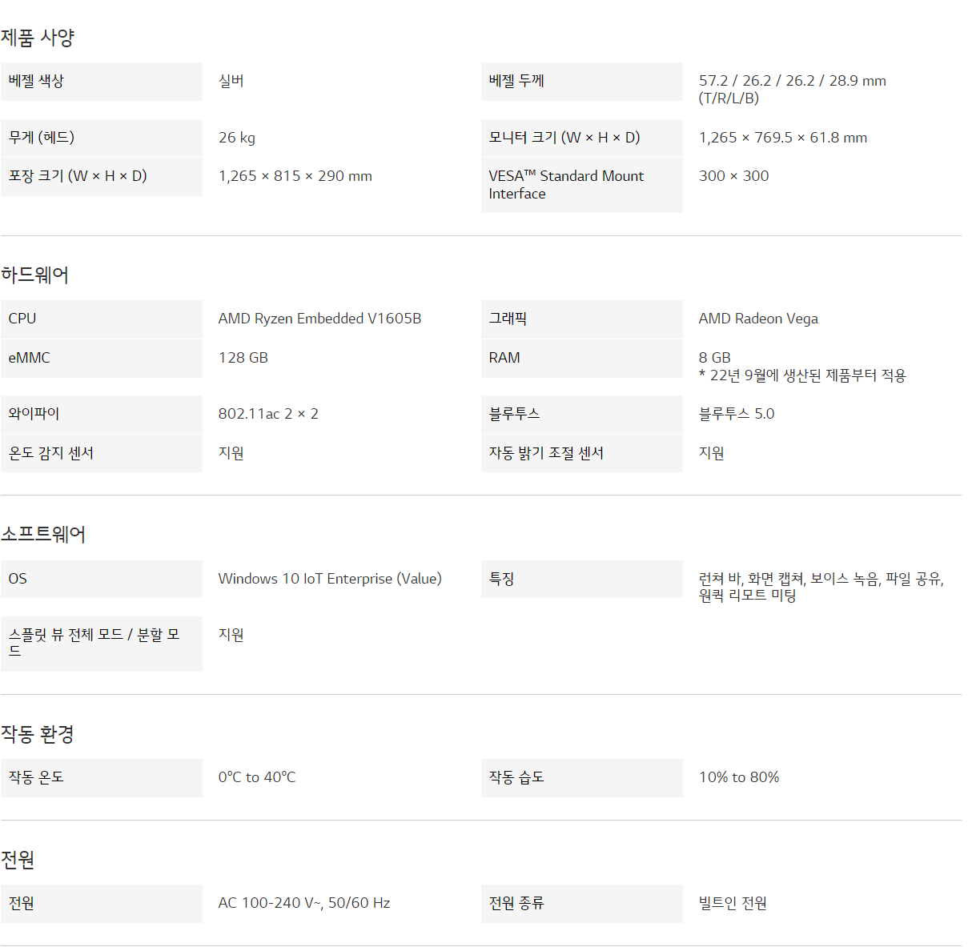Click the 10% to 80% humidity value
Screen dimensions: 968x947
(x=739, y=777)
